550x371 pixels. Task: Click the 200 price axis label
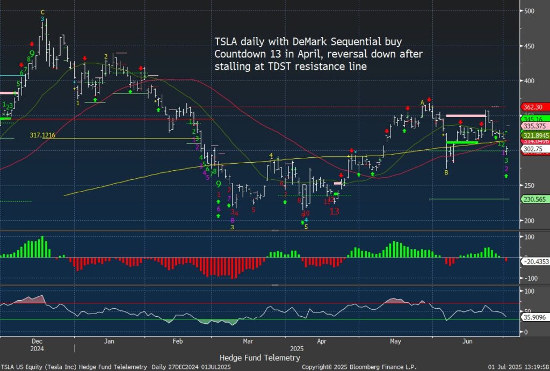pyautogui.click(x=529, y=221)
